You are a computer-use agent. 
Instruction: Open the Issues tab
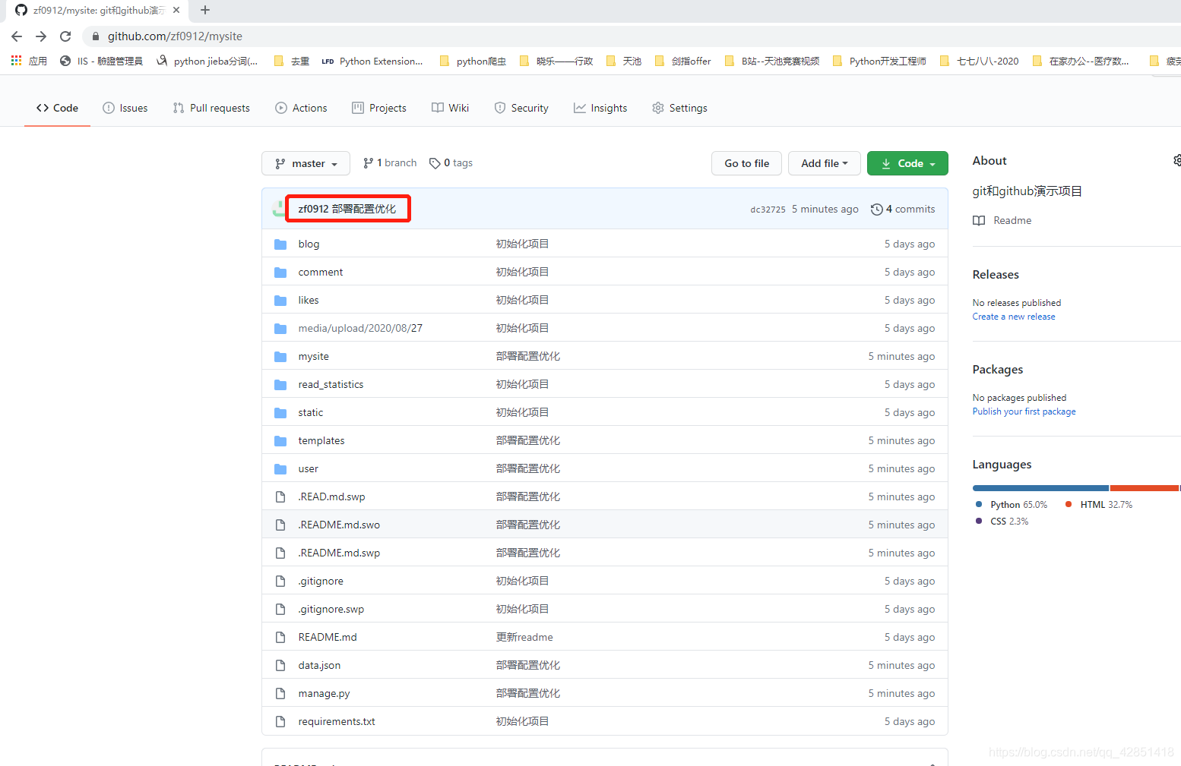125,108
